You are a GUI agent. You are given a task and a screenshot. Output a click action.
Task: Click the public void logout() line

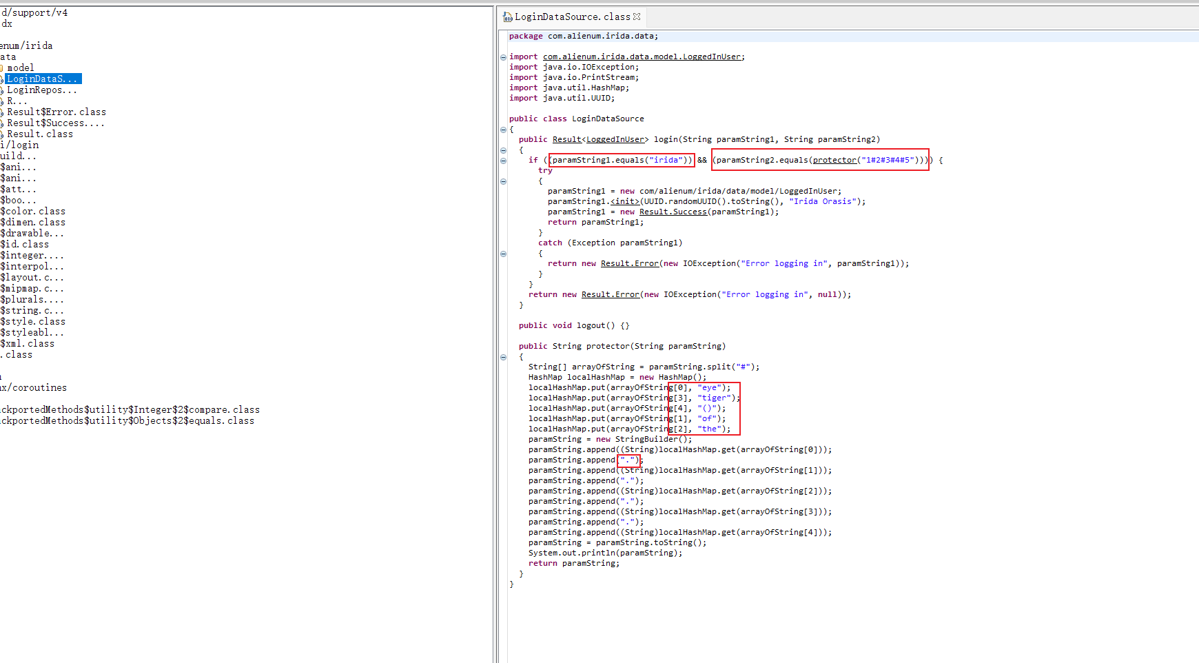[x=574, y=325]
